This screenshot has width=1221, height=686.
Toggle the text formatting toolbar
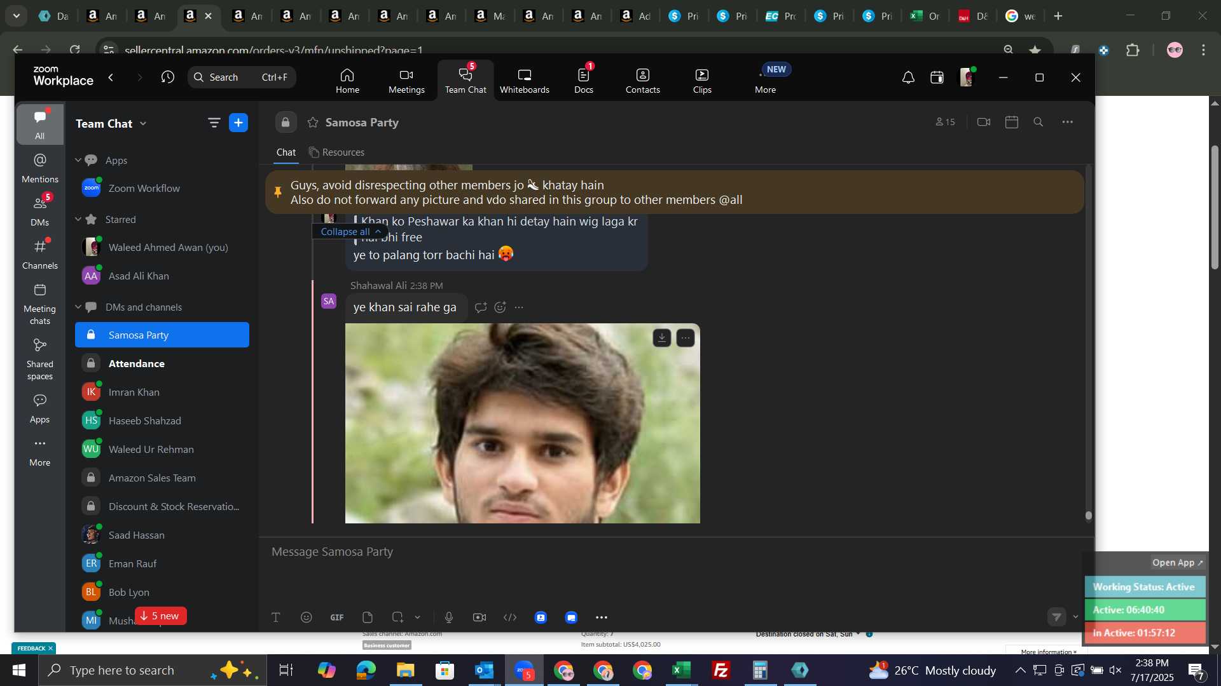(x=276, y=617)
